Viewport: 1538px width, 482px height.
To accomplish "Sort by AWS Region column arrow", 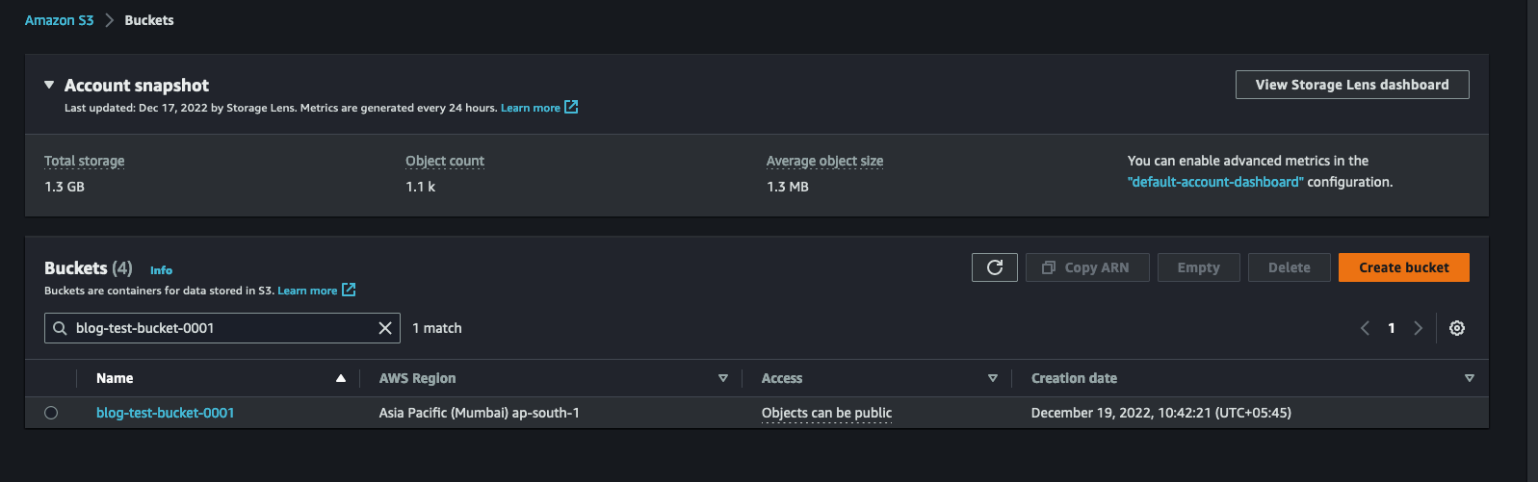I will (x=723, y=378).
